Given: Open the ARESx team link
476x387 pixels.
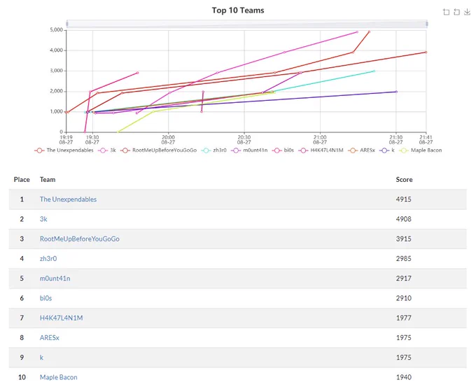Looking at the screenshot, I should point(50,337).
